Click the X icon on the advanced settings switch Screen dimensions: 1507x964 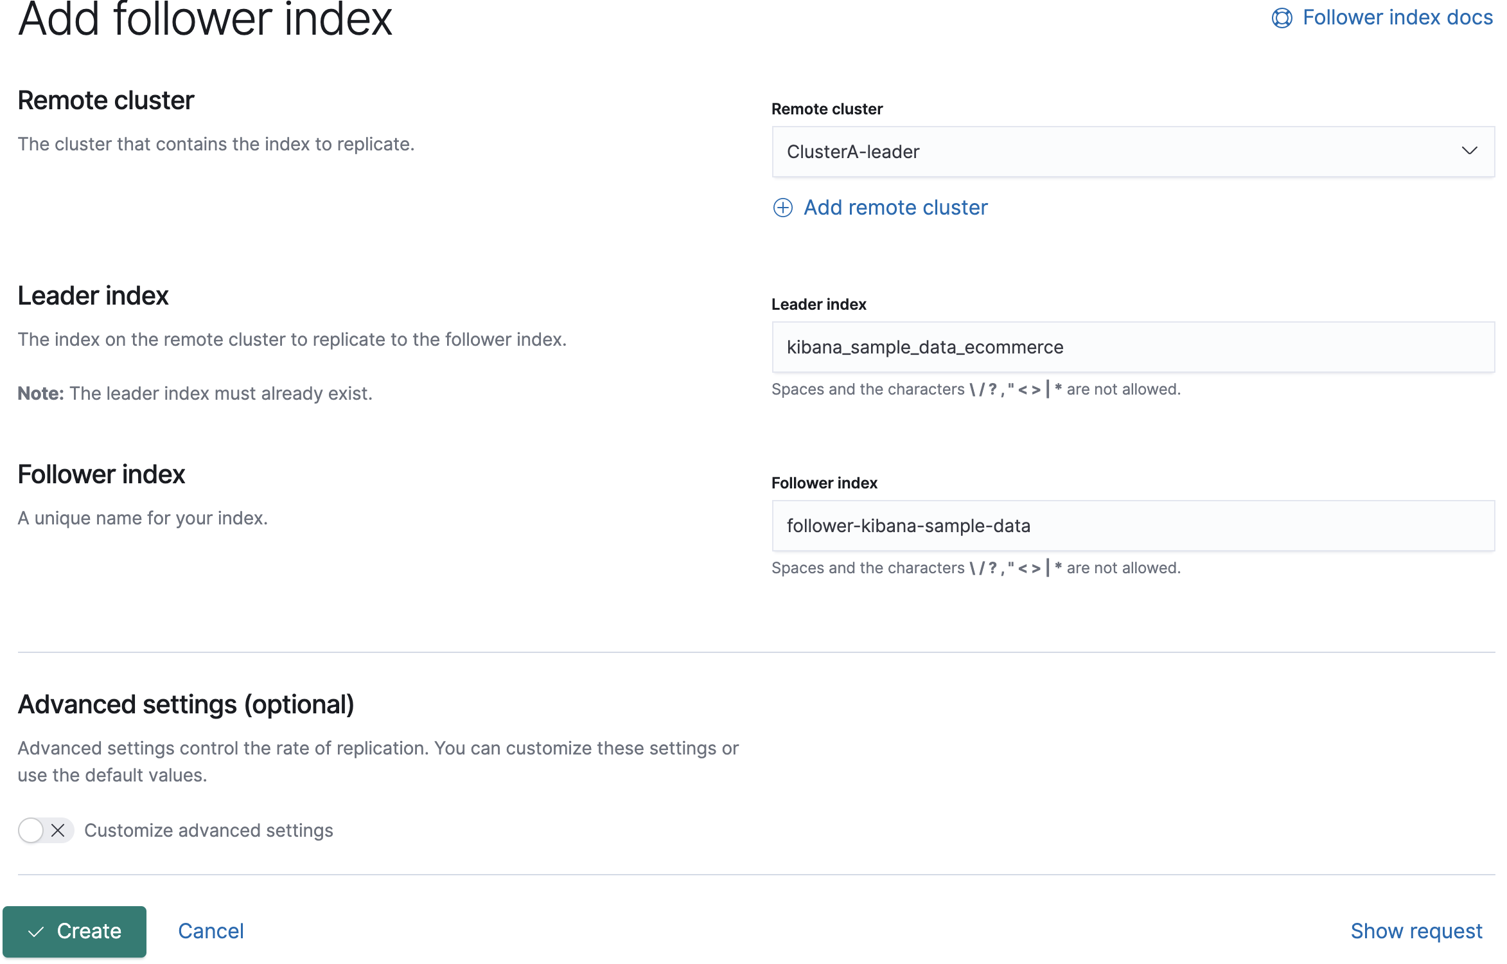tap(58, 830)
